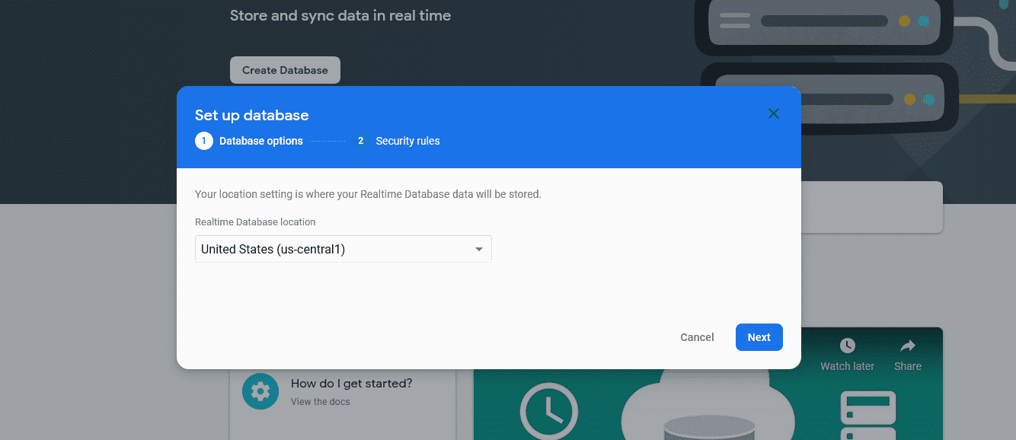The image size is (1016, 440).
Task: Click the large clock graphic in the video
Action: [x=548, y=411]
